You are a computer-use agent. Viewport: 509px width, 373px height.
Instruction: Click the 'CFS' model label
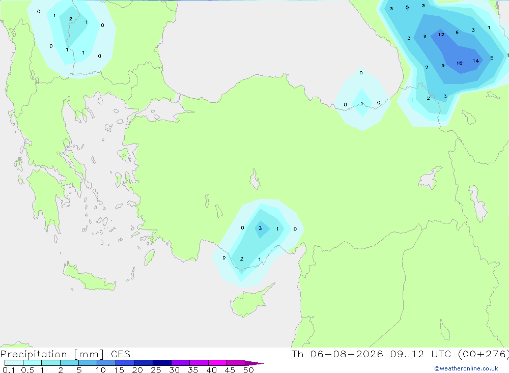tap(121, 354)
